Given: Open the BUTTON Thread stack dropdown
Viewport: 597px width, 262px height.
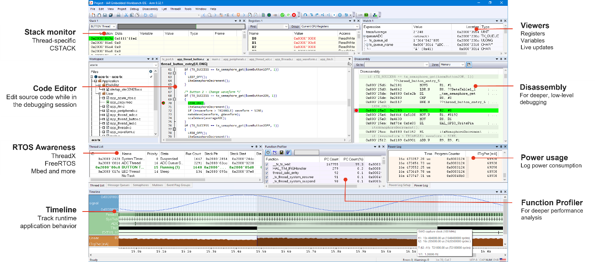Looking at the screenshot, I should click(x=114, y=26).
